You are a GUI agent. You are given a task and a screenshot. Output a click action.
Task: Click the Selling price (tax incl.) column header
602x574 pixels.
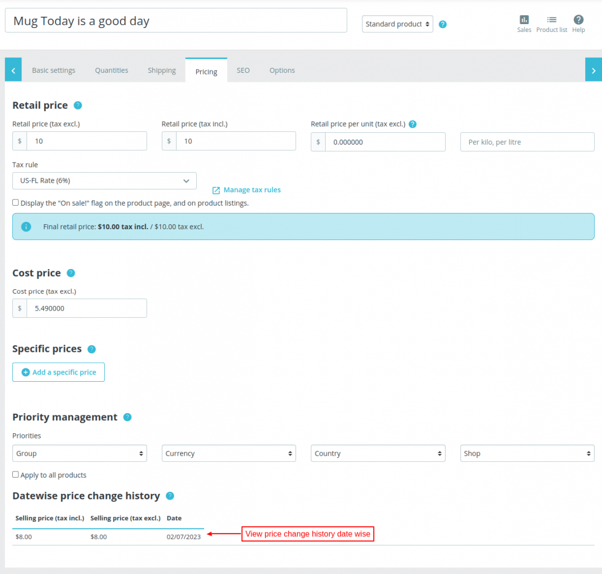50,518
